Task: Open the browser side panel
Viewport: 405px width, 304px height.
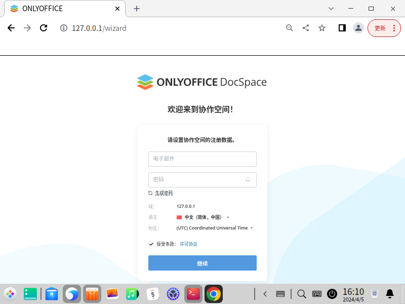Action: [x=342, y=28]
